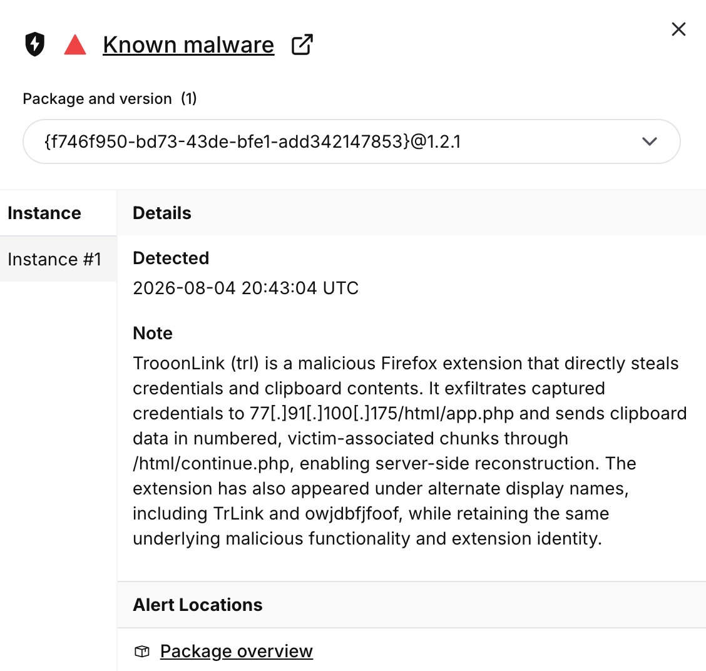Open the Package overview link
This screenshot has height=671, width=706.
[x=237, y=651]
